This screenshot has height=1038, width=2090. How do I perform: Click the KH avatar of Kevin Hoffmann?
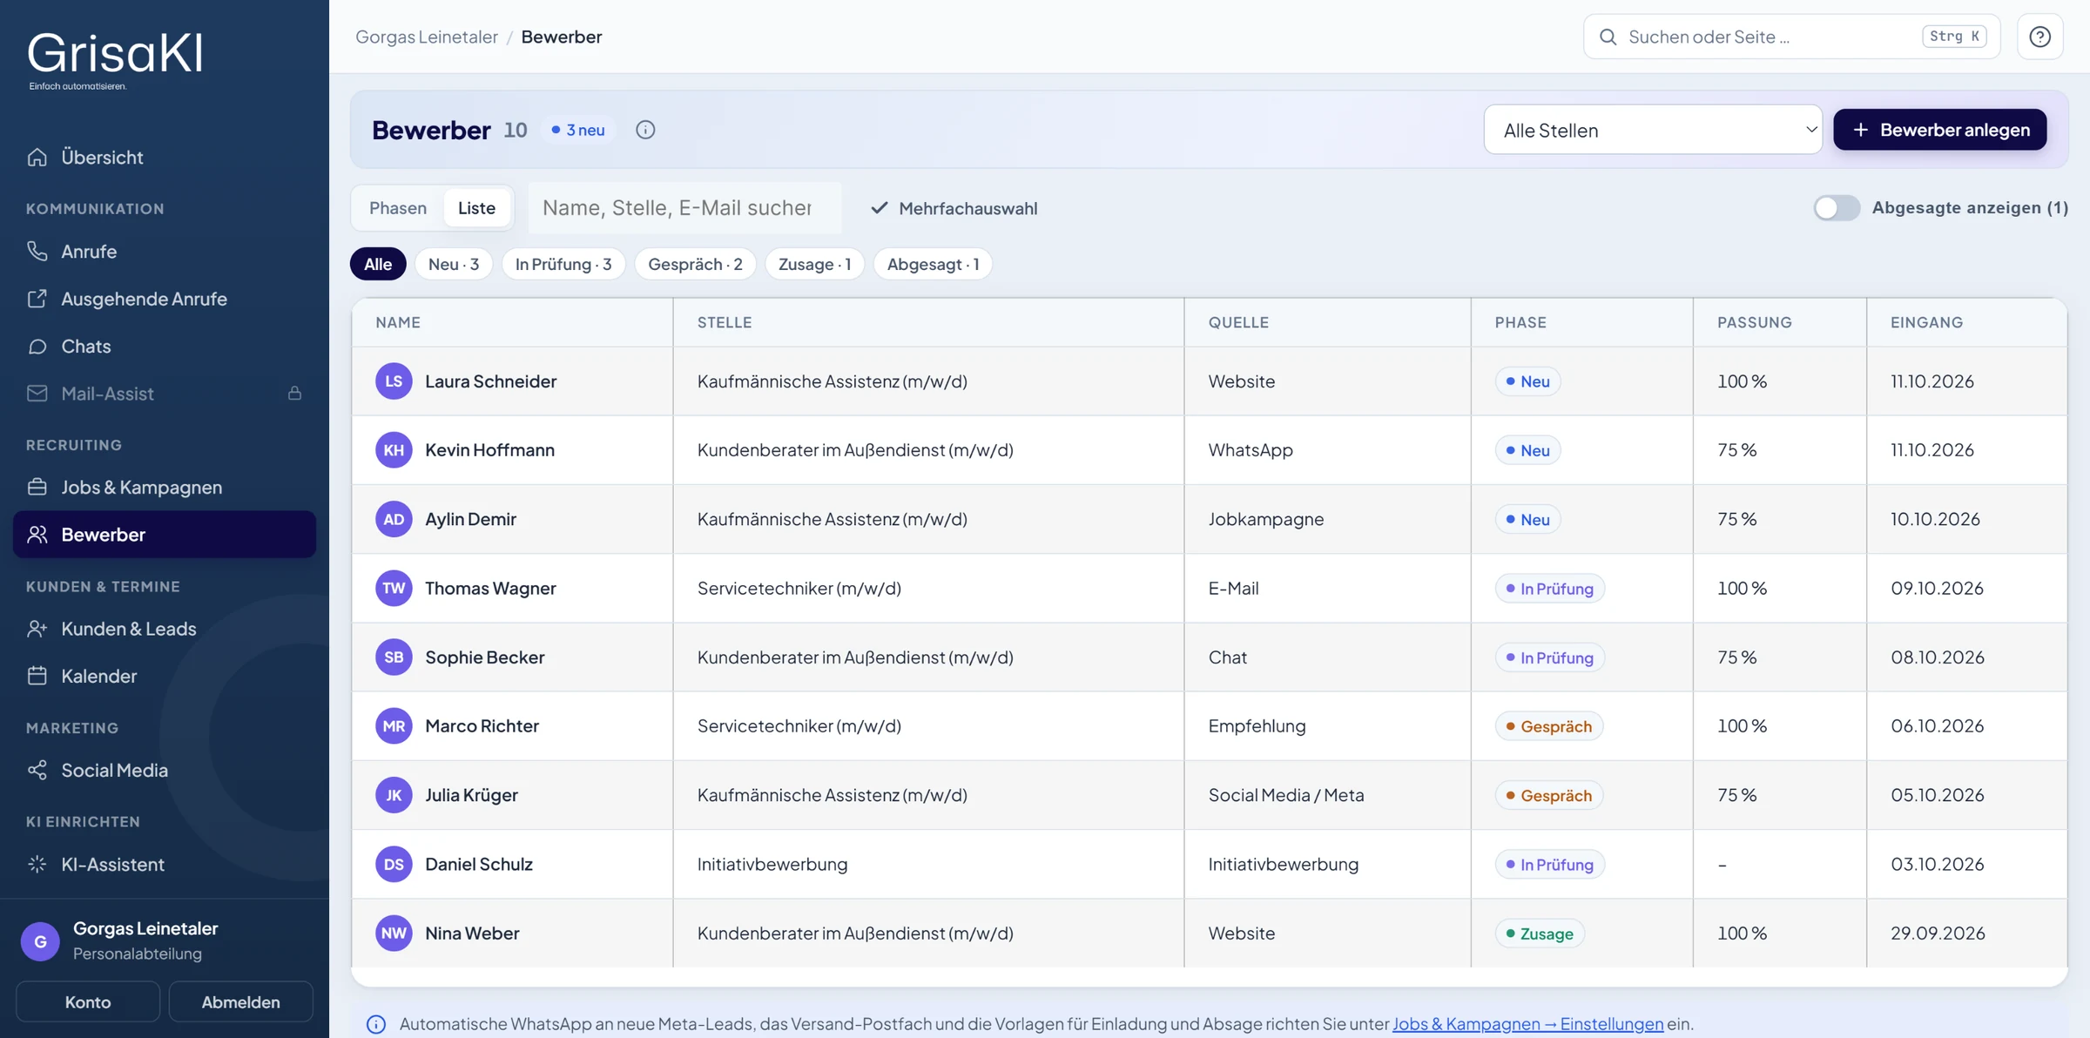pos(394,450)
